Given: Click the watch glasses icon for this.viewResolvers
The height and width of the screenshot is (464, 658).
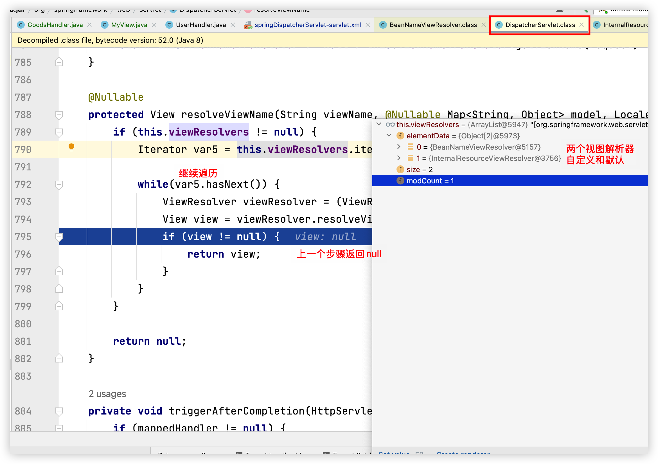Looking at the screenshot, I should tap(390, 125).
